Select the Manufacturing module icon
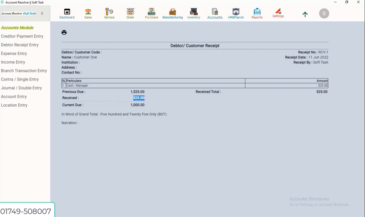The height and width of the screenshot is (217, 365). click(x=172, y=13)
